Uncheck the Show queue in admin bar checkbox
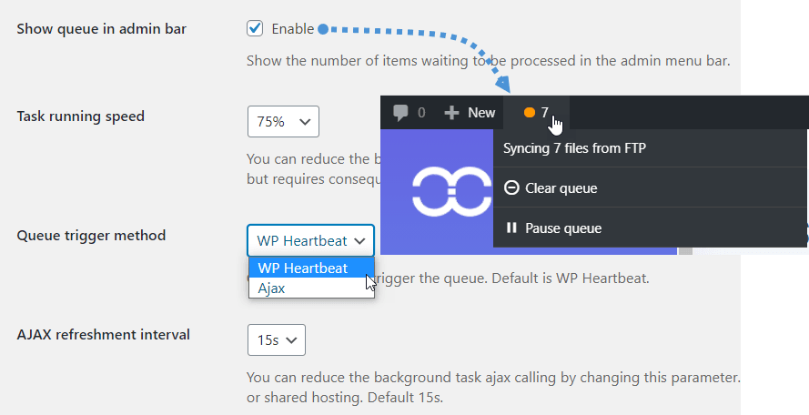 [x=255, y=29]
